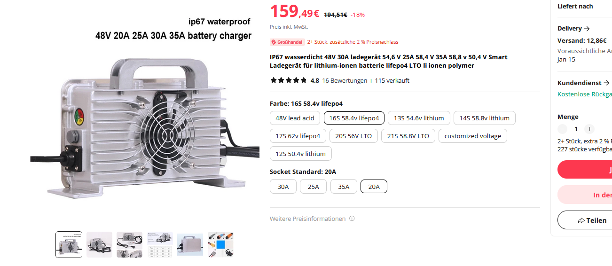View the blue connector thumbnail image
The height and width of the screenshot is (266, 612).
click(x=220, y=244)
